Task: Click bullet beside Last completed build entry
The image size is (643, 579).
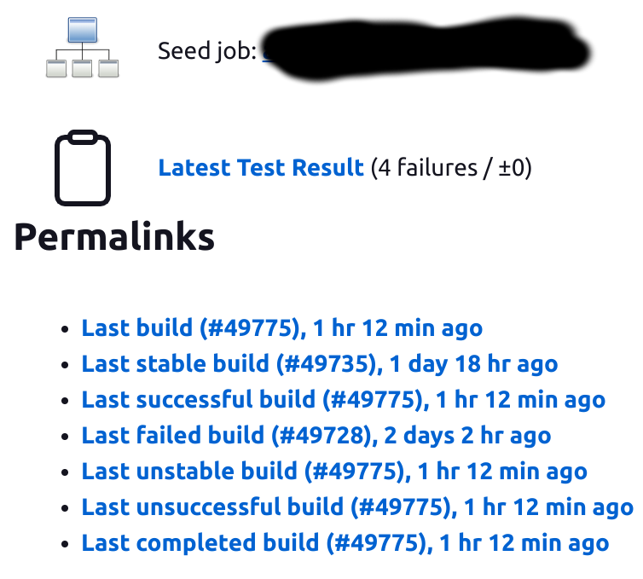Action: coord(64,544)
